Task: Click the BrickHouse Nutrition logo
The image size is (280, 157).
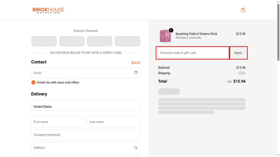Action: [48, 10]
